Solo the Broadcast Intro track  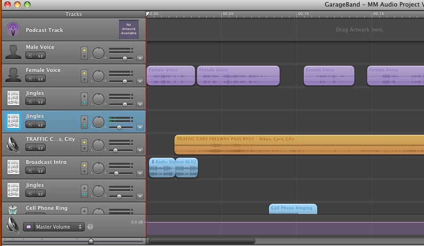(x=40, y=170)
